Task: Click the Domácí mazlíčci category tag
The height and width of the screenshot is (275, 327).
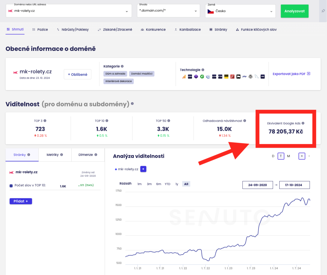Action: pos(142,74)
